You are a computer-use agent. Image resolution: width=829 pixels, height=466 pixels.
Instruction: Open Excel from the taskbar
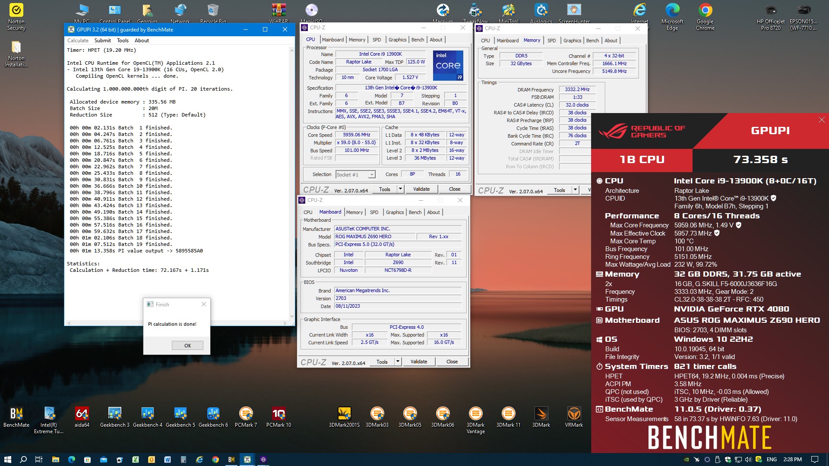pos(136,460)
